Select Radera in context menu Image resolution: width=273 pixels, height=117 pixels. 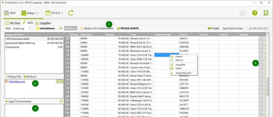(183, 69)
